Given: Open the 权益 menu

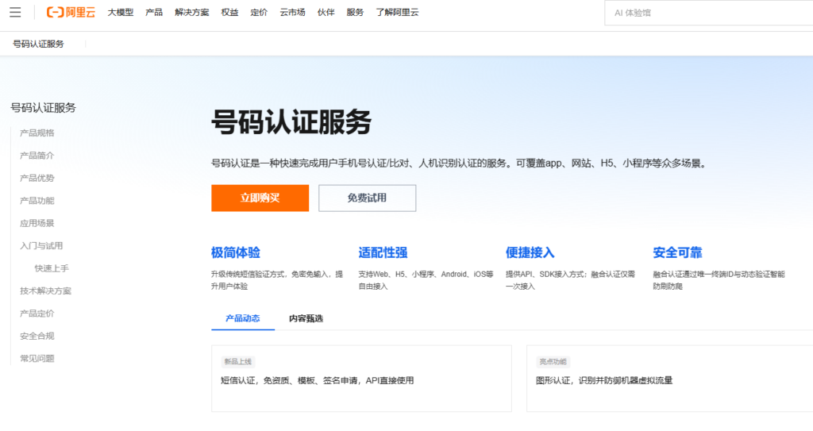Looking at the screenshot, I should 229,13.
